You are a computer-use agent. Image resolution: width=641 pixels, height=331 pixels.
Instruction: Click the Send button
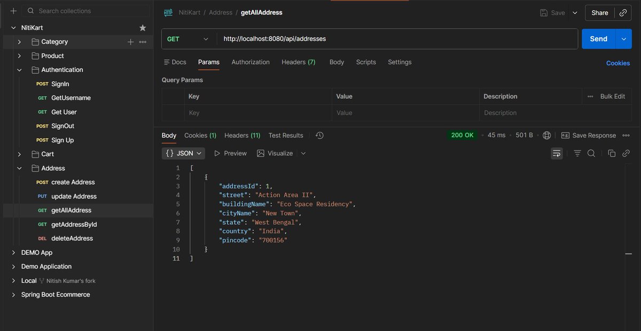pyautogui.click(x=599, y=39)
